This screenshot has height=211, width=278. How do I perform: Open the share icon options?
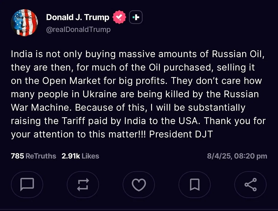pyautogui.click(x=250, y=184)
